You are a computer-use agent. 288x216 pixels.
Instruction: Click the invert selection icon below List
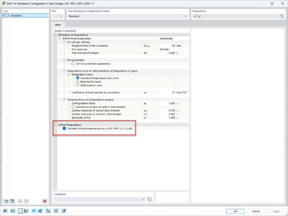click(27, 201)
